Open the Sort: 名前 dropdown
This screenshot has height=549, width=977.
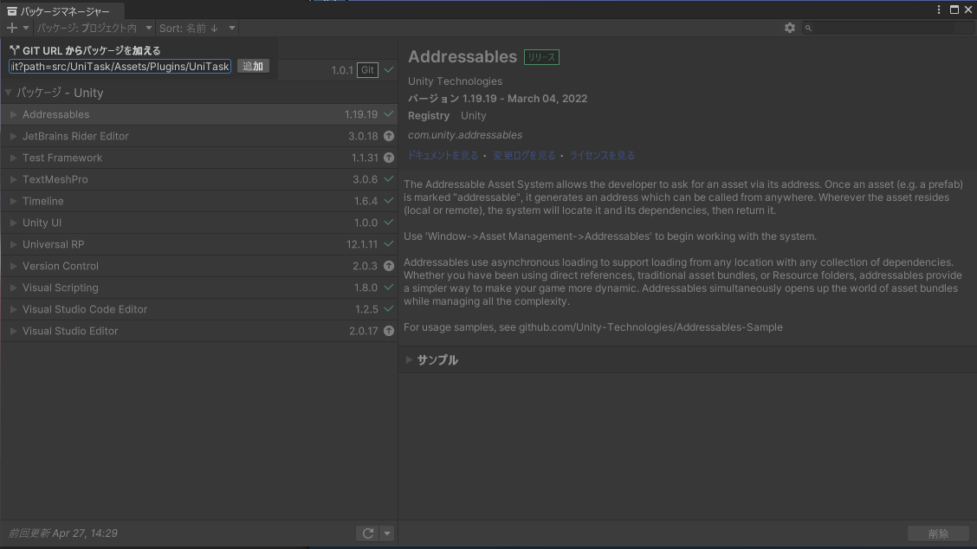197,27
